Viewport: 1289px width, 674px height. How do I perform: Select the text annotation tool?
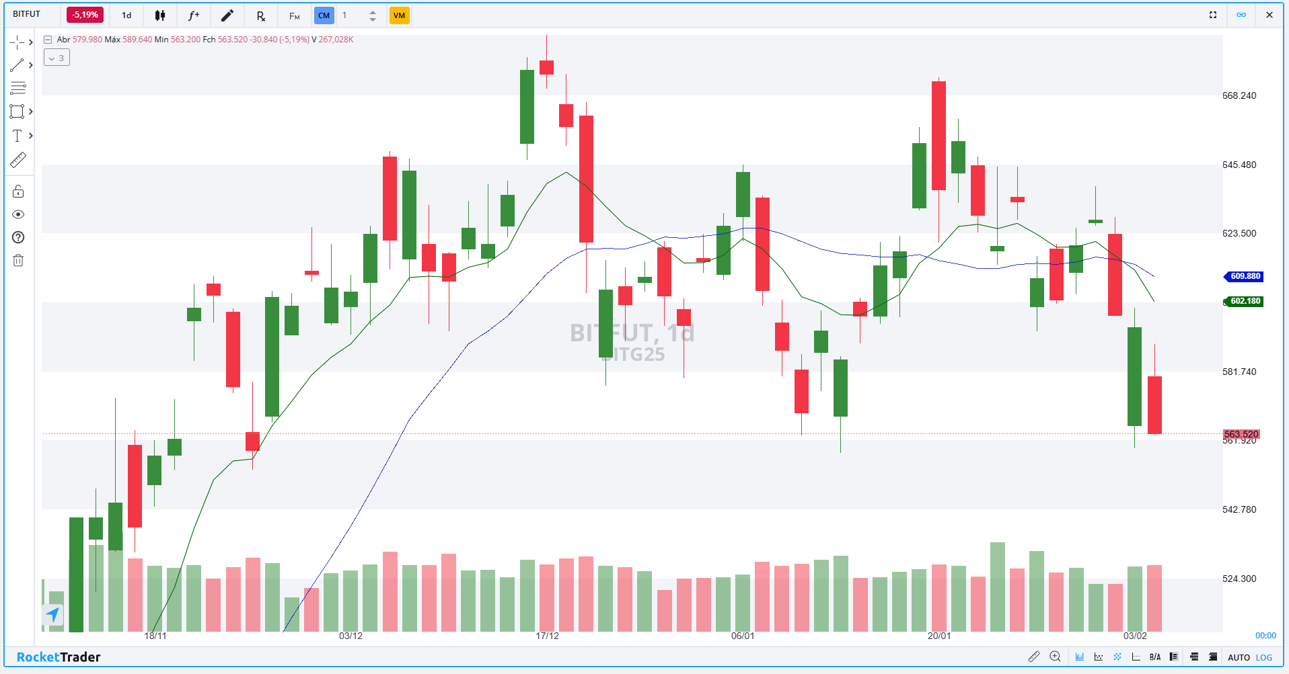point(17,136)
